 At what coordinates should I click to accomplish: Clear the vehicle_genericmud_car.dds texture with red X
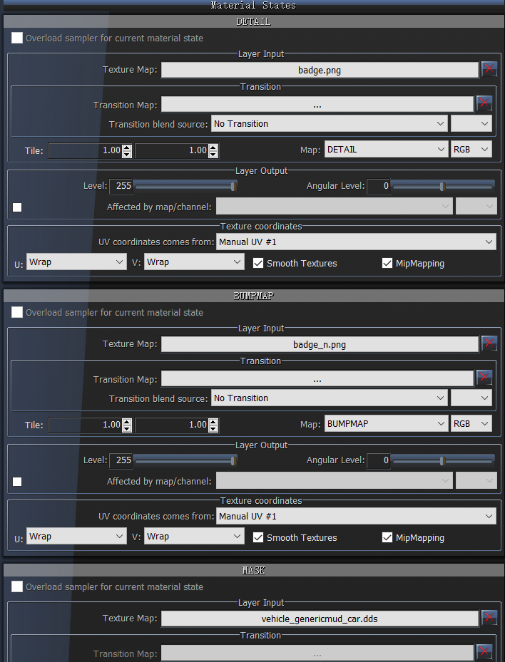coord(489,618)
